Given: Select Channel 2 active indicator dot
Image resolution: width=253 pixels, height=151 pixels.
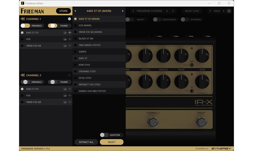Looking at the screenshot, I should (x=69, y=75).
